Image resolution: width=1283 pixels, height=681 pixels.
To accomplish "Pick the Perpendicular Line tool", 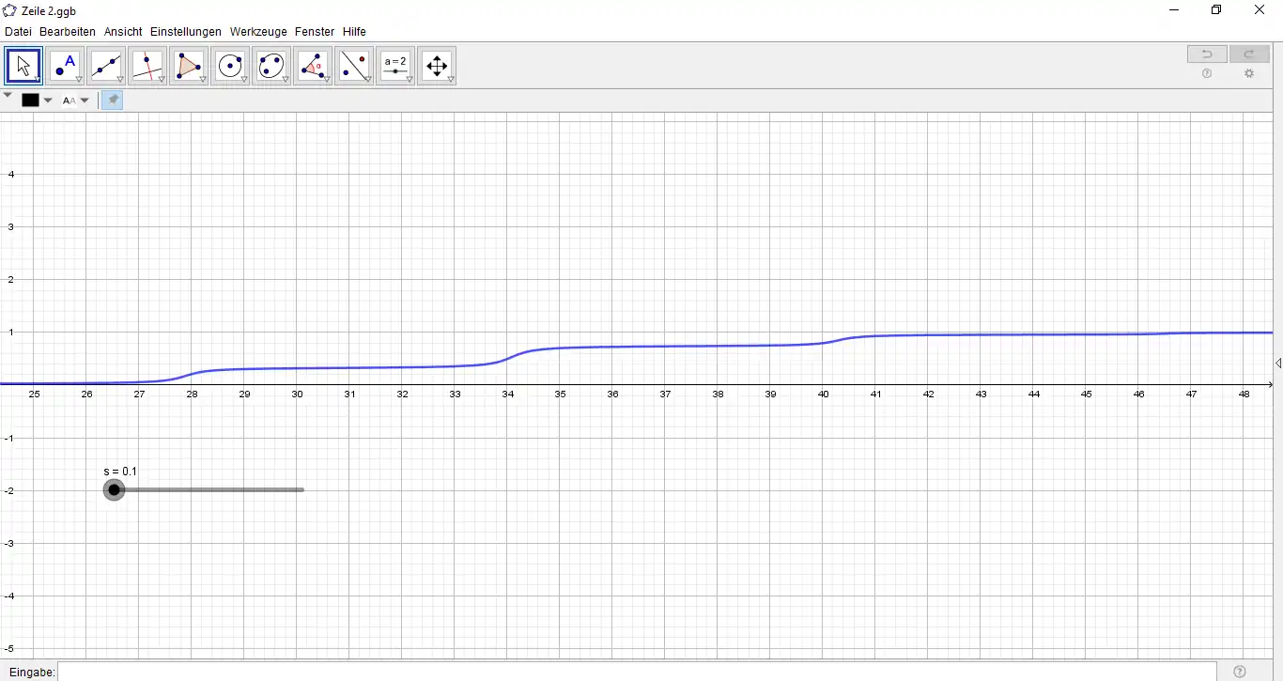I will pyautogui.click(x=147, y=66).
